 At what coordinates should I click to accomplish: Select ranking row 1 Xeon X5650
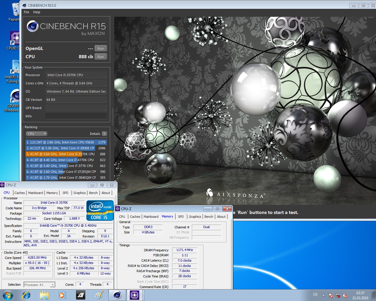pyautogui.click(x=66, y=142)
